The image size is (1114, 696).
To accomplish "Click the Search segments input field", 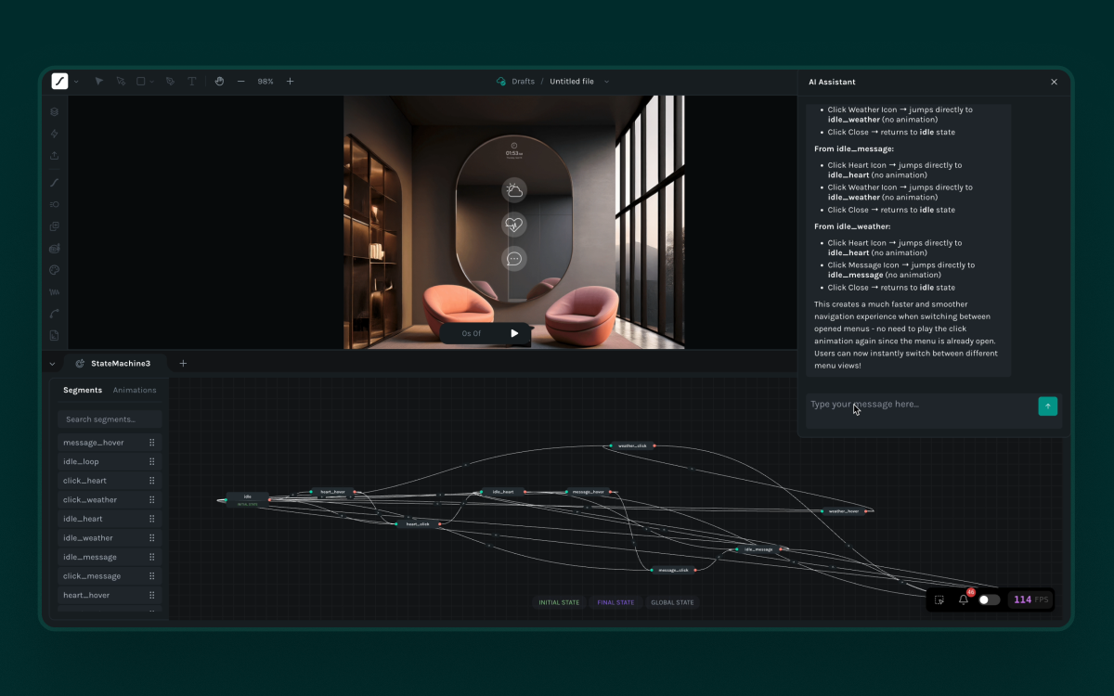I will point(110,419).
